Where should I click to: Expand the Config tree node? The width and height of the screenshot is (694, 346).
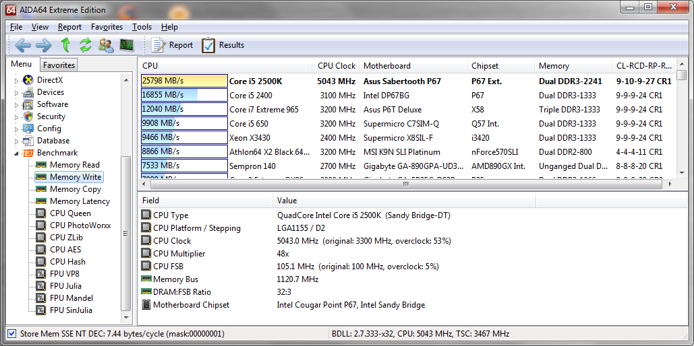click(18, 129)
